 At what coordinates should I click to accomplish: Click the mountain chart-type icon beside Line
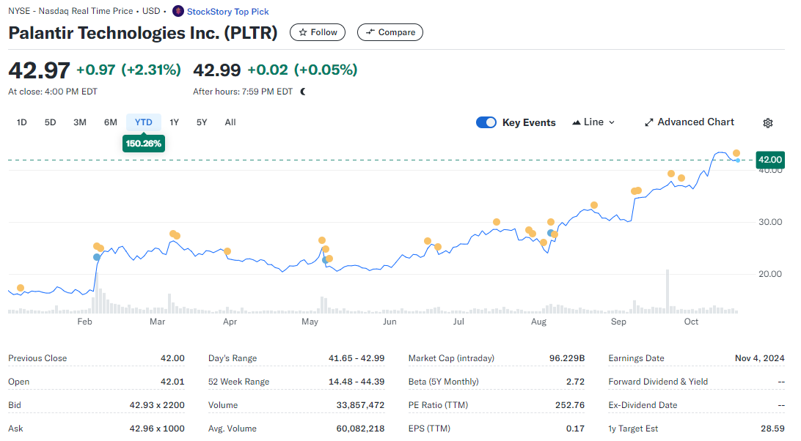pyautogui.click(x=577, y=122)
